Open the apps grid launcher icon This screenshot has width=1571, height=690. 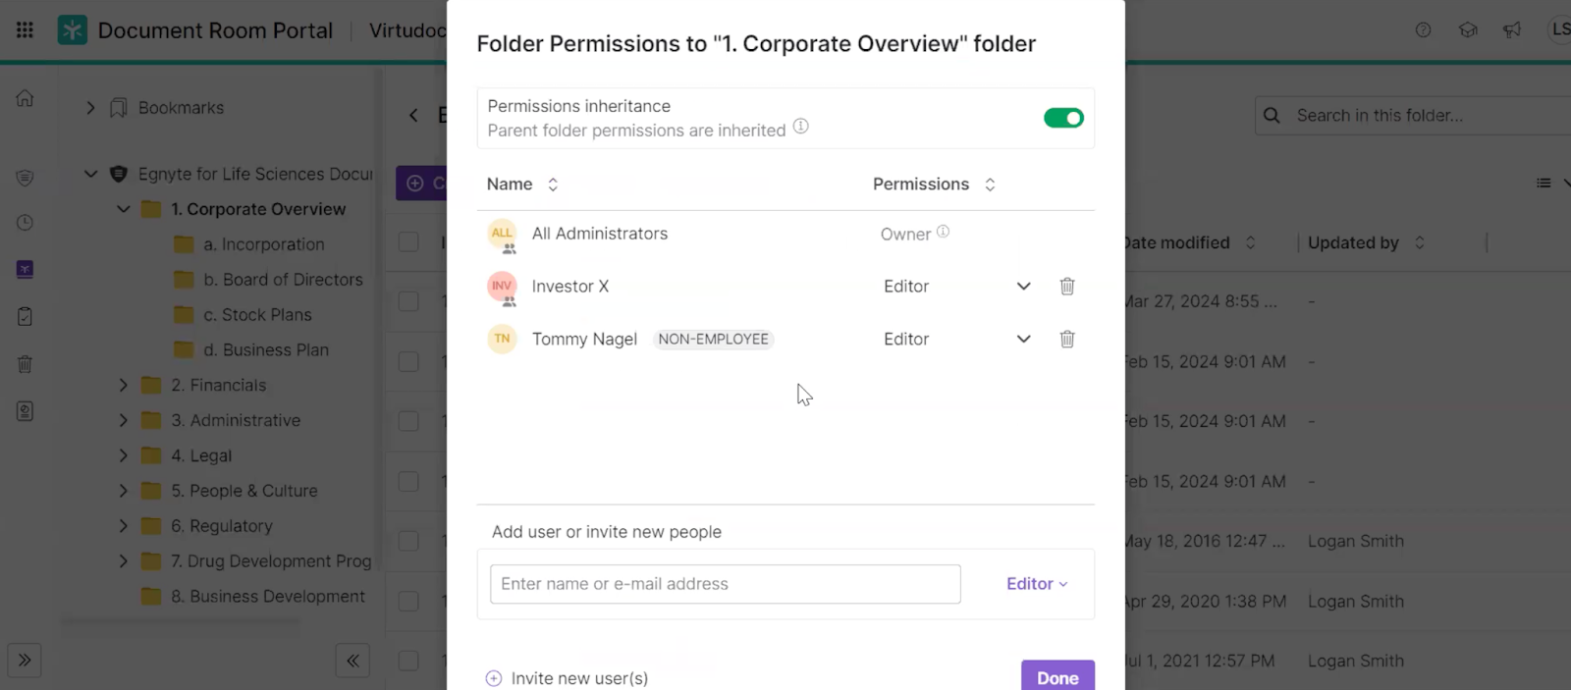coord(26,30)
